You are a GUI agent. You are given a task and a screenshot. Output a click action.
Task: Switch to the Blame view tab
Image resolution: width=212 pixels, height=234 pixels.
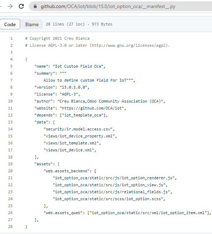point(32,24)
